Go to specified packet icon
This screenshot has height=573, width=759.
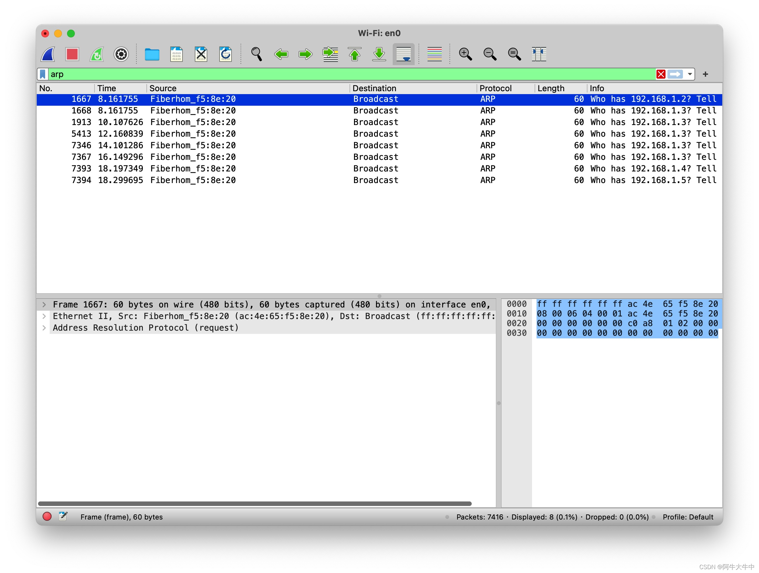(x=330, y=54)
